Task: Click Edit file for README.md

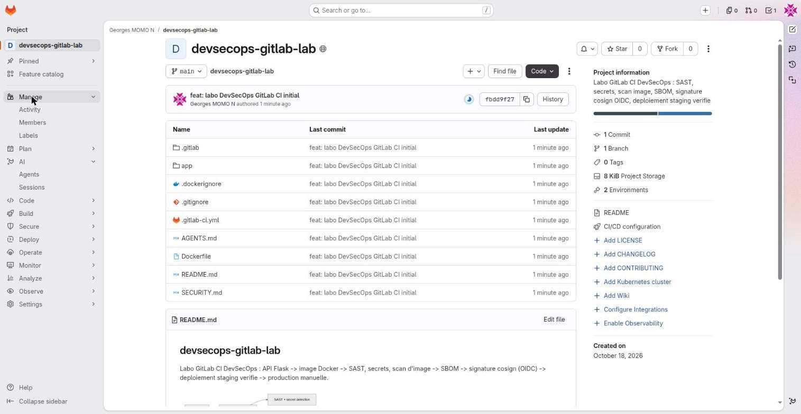Action: pos(554,320)
